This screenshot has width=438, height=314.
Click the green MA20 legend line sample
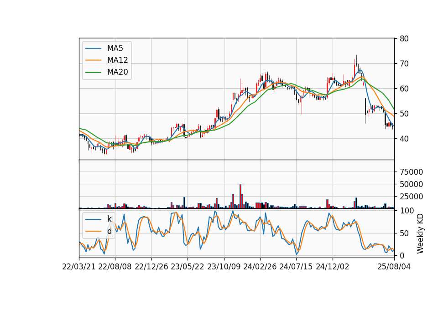click(93, 72)
